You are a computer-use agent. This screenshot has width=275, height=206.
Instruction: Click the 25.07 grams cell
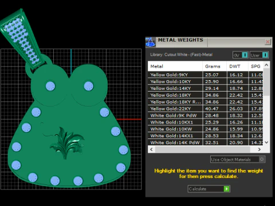(x=215, y=75)
